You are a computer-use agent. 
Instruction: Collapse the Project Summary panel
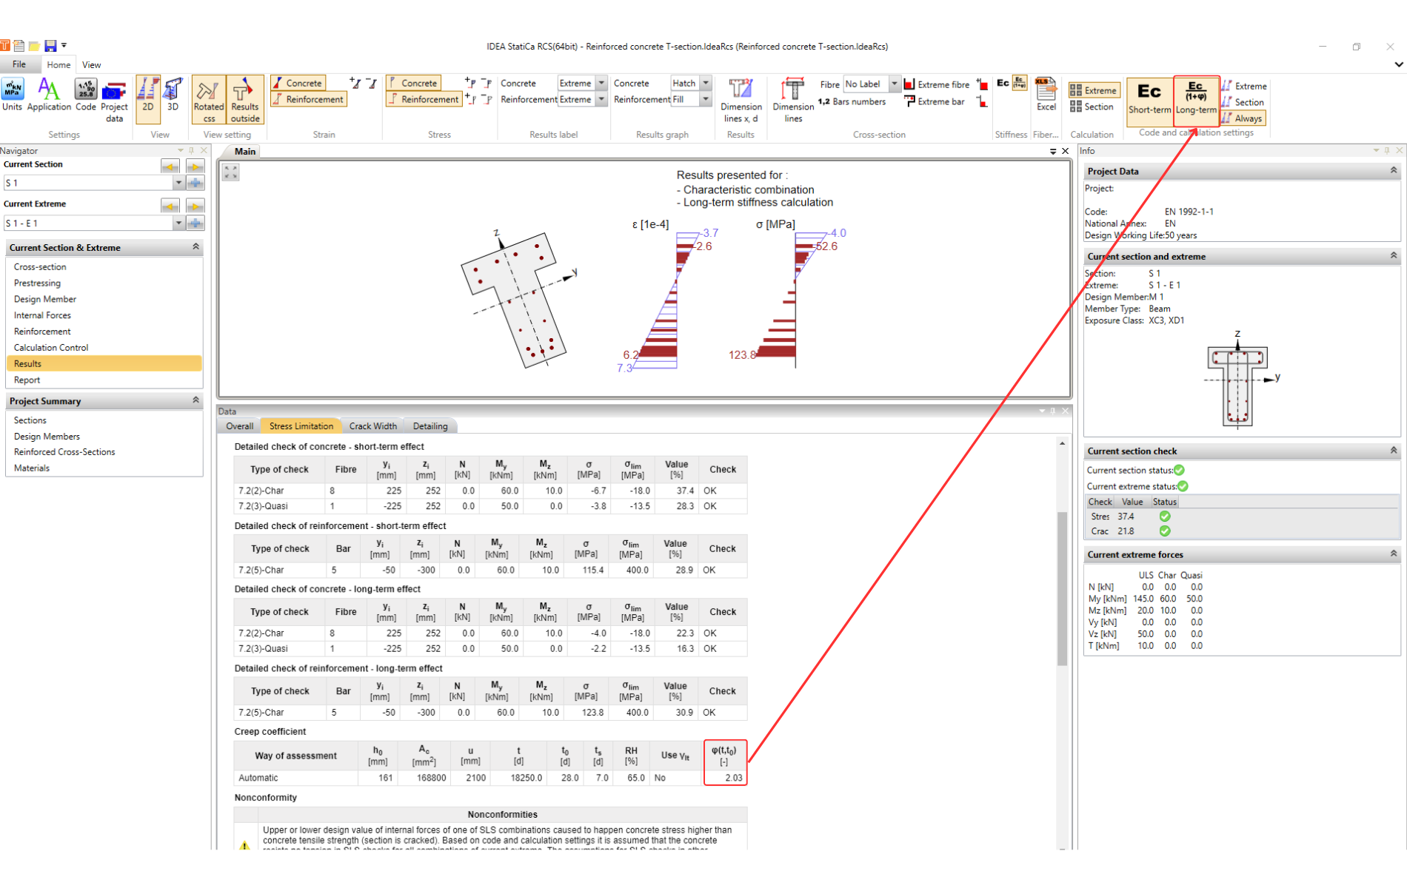click(195, 400)
